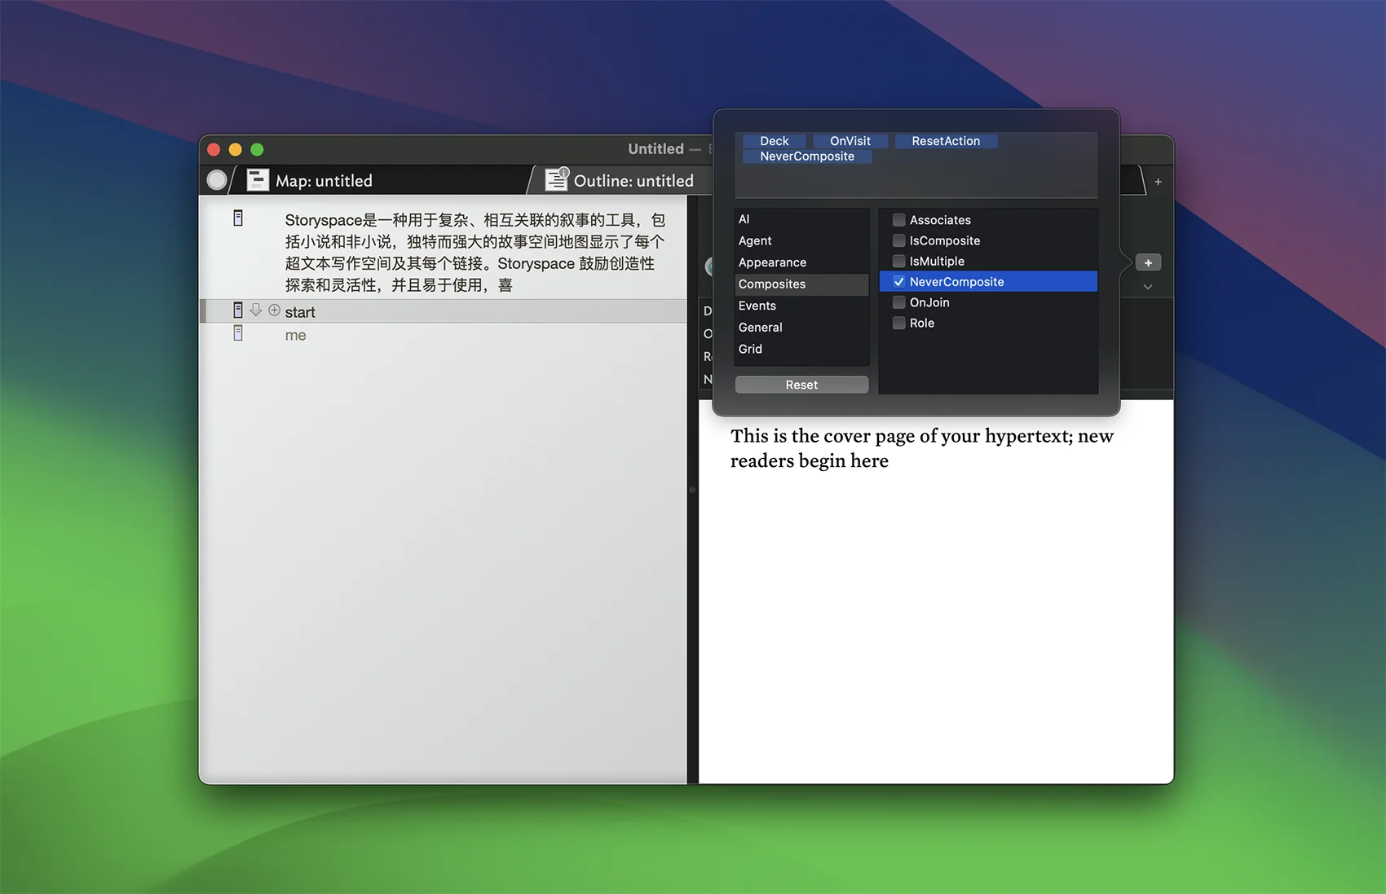Click the green zoom window button
The width and height of the screenshot is (1386, 894).
click(x=258, y=149)
